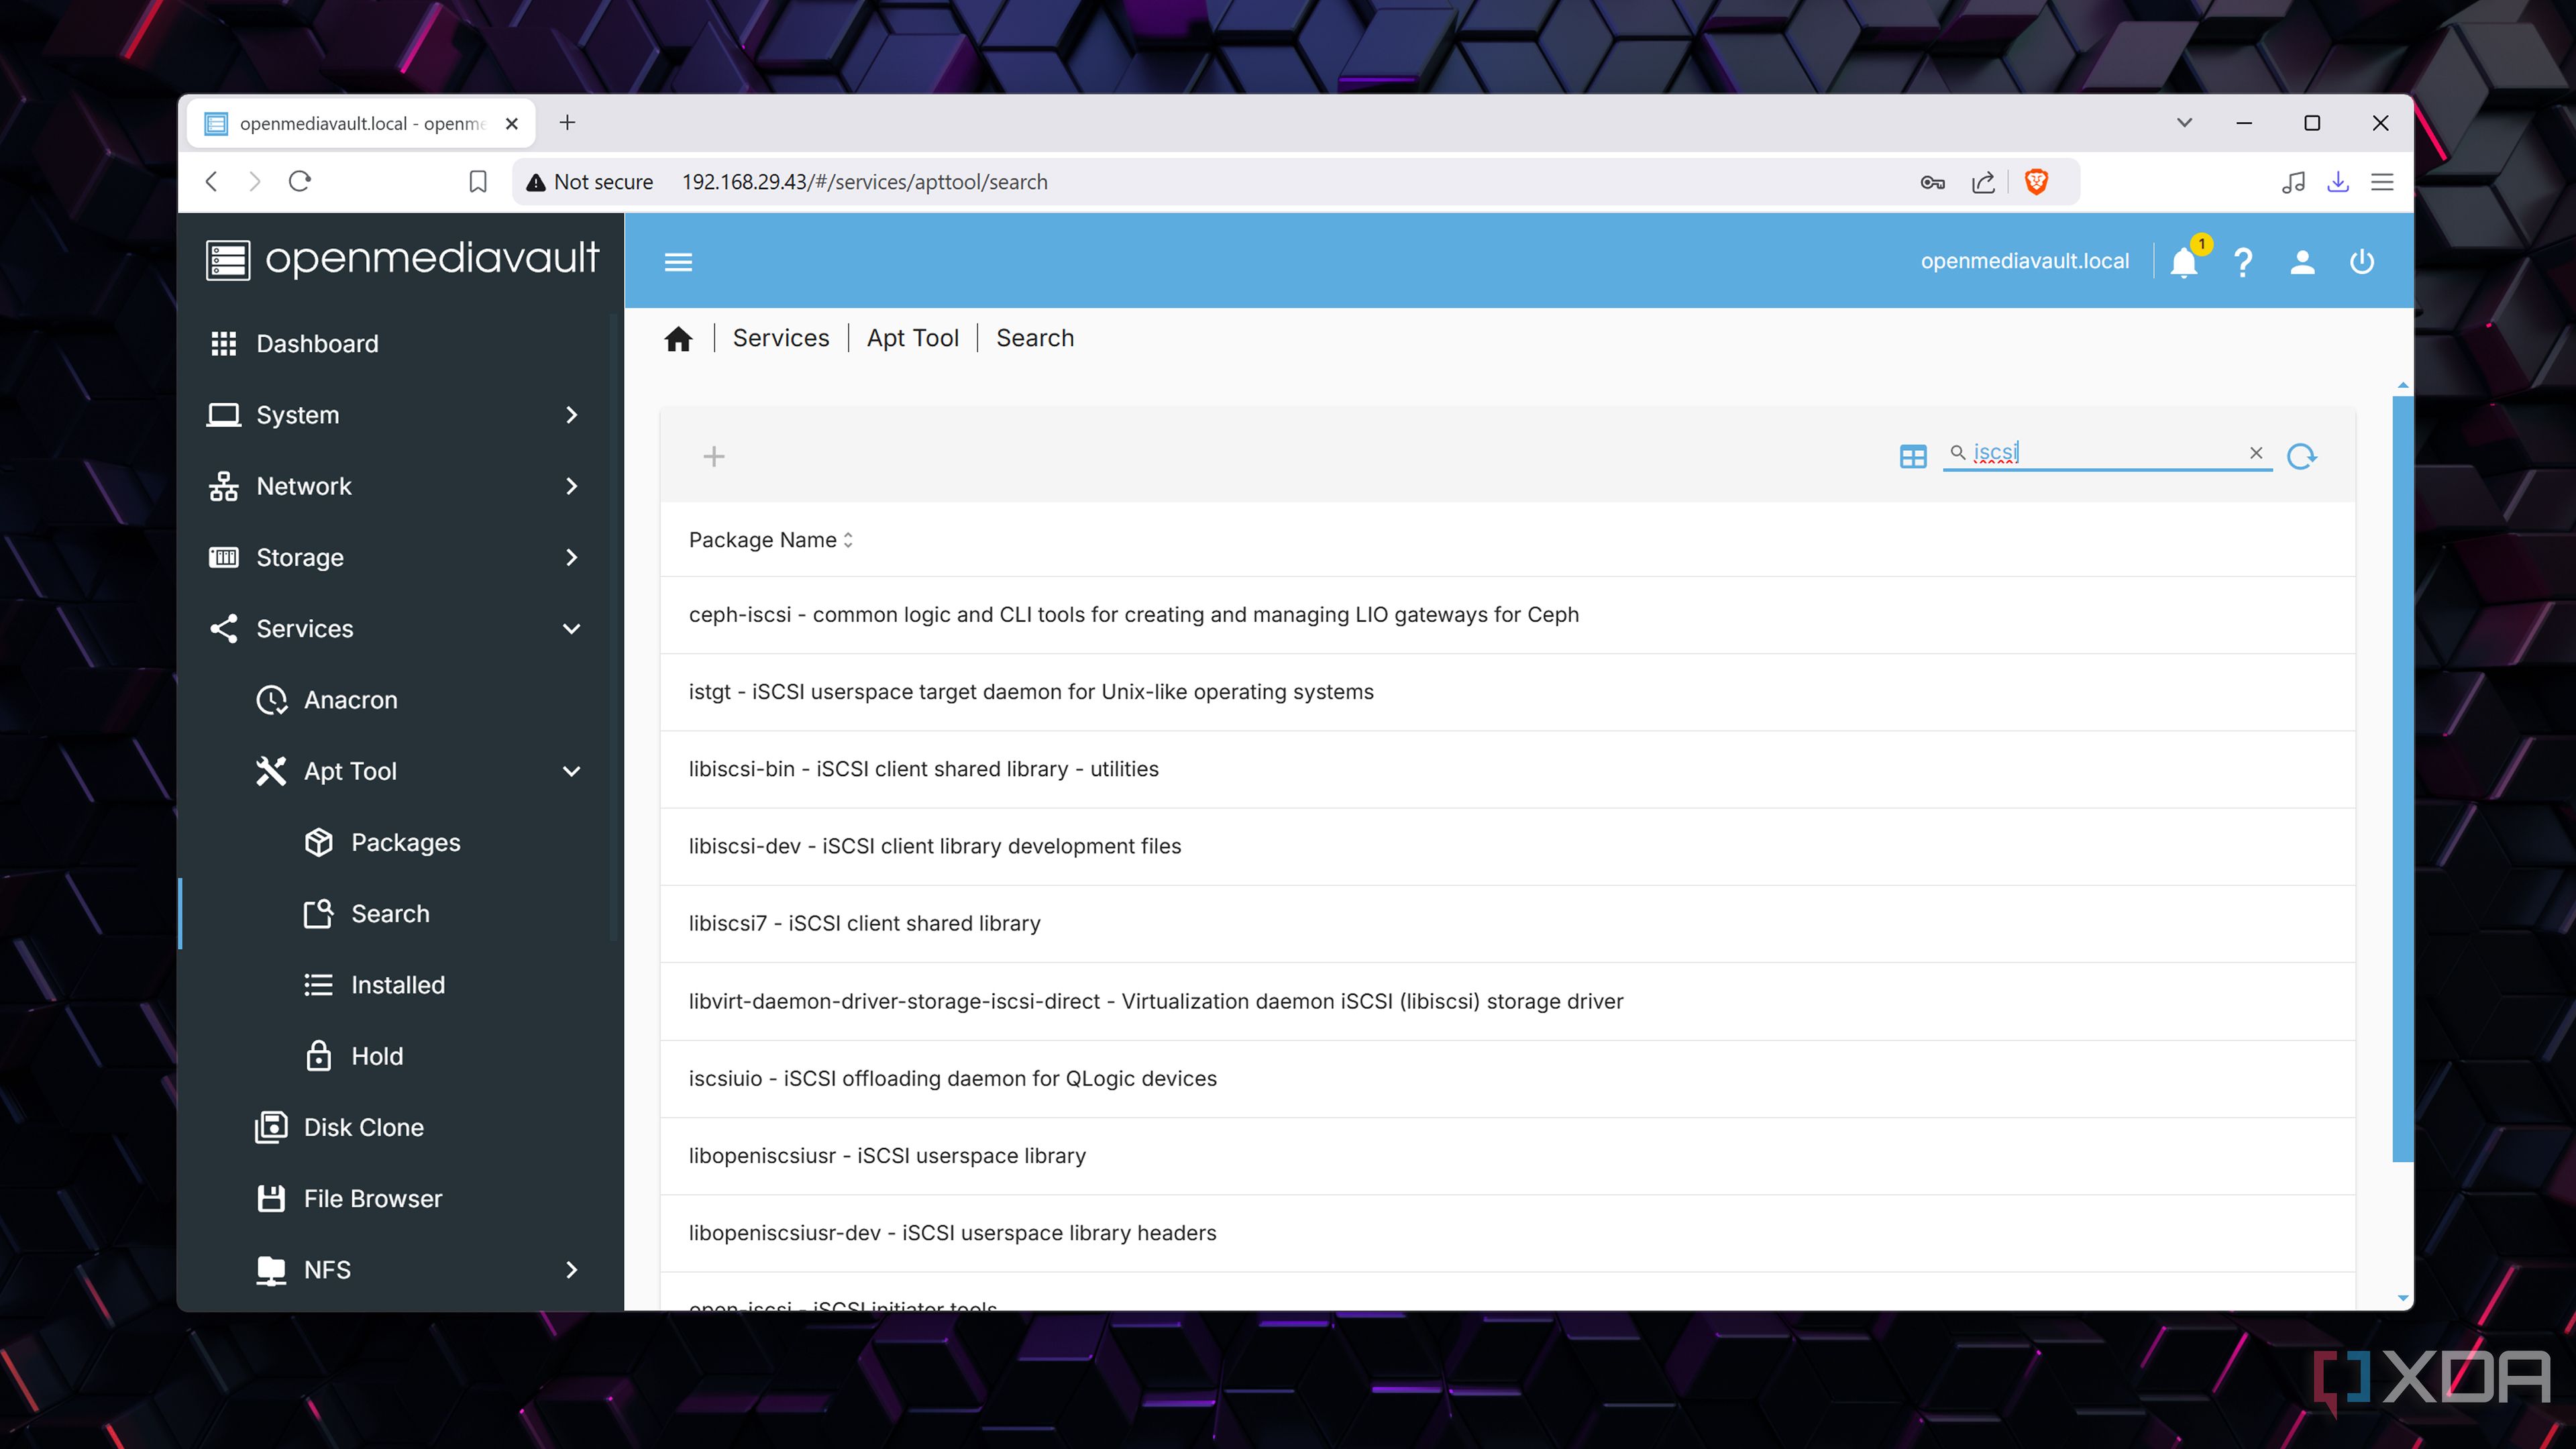
Task: Open the notifications bell
Action: [2184, 262]
